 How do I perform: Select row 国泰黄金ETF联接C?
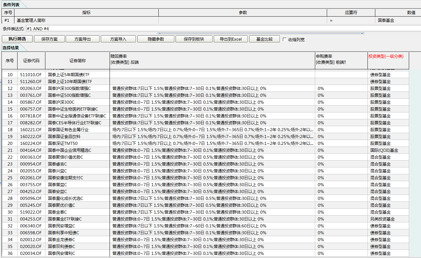coord(205,219)
